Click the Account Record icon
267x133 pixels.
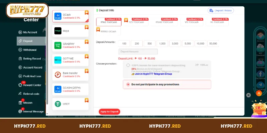tap(20, 67)
